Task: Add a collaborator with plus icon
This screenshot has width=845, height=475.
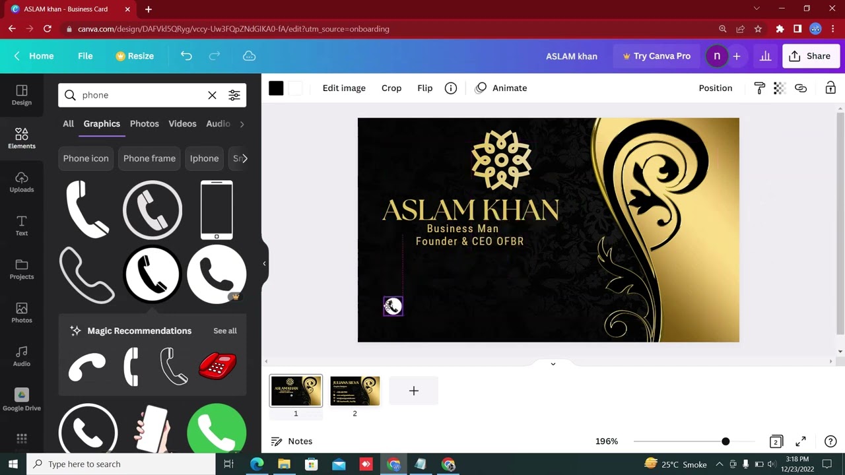Action: [737, 56]
